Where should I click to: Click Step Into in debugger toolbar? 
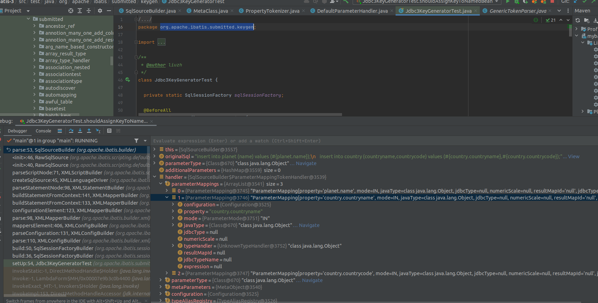[80, 131]
